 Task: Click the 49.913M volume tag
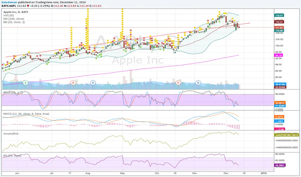280,84
